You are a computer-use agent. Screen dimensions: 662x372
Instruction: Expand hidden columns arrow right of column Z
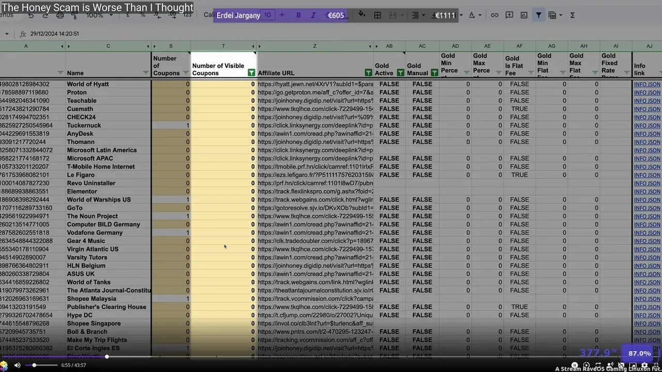pos(370,47)
